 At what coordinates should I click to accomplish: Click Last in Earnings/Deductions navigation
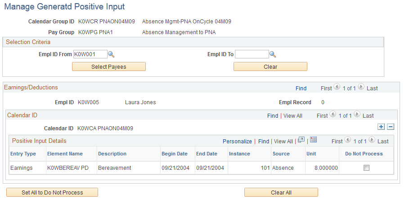click(x=372, y=88)
